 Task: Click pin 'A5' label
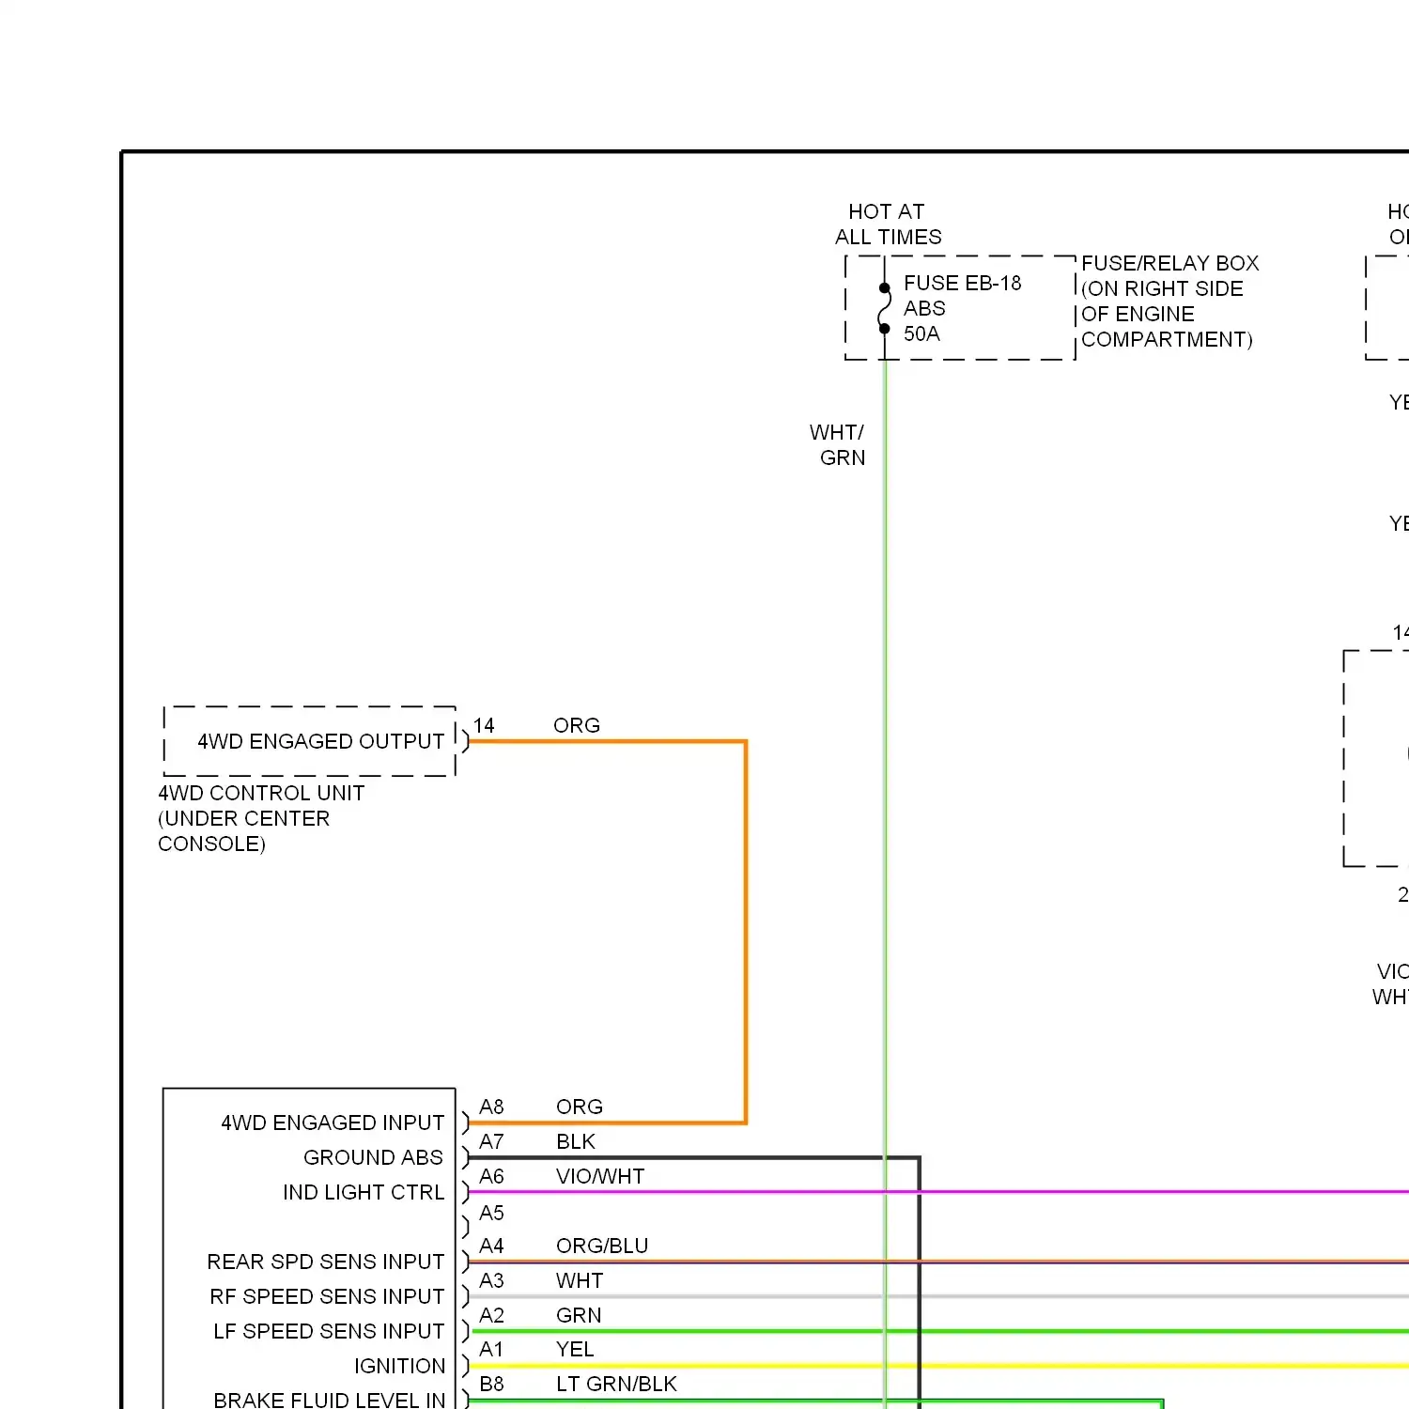click(x=491, y=1213)
